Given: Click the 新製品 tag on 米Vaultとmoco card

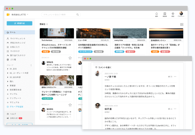Looking at the screenshot, I should pos(46,52).
